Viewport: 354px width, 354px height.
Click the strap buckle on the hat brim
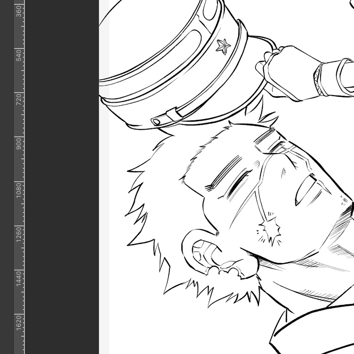(x=167, y=116)
